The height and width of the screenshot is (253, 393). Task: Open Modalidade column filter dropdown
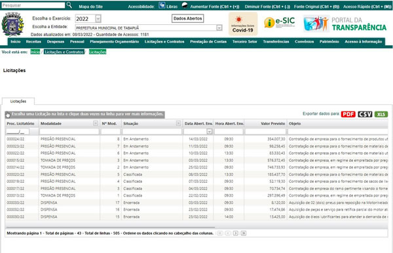pyautogui.click(x=96, y=123)
